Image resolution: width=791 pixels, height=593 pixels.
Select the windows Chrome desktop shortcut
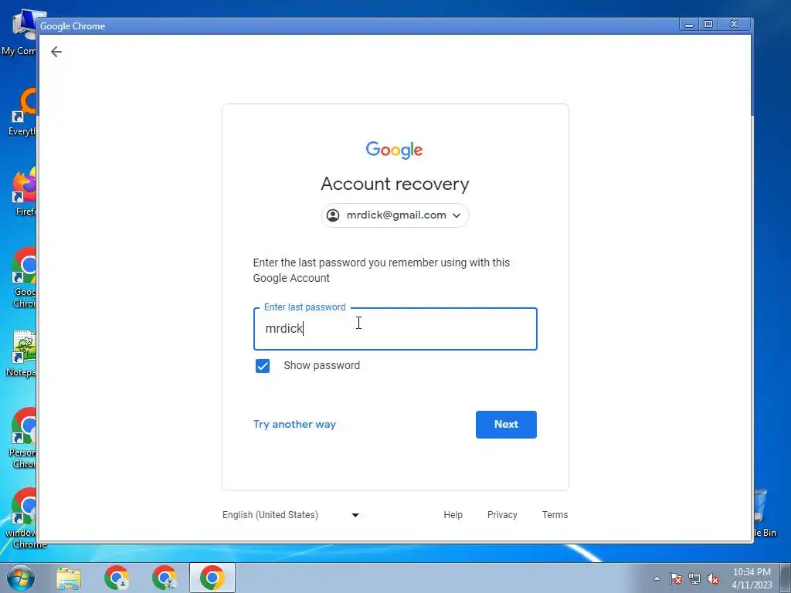click(x=22, y=518)
